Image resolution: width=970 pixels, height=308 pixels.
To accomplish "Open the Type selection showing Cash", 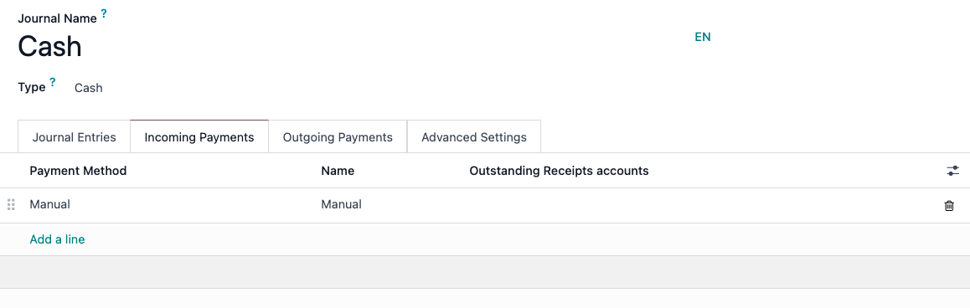I will (89, 88).
